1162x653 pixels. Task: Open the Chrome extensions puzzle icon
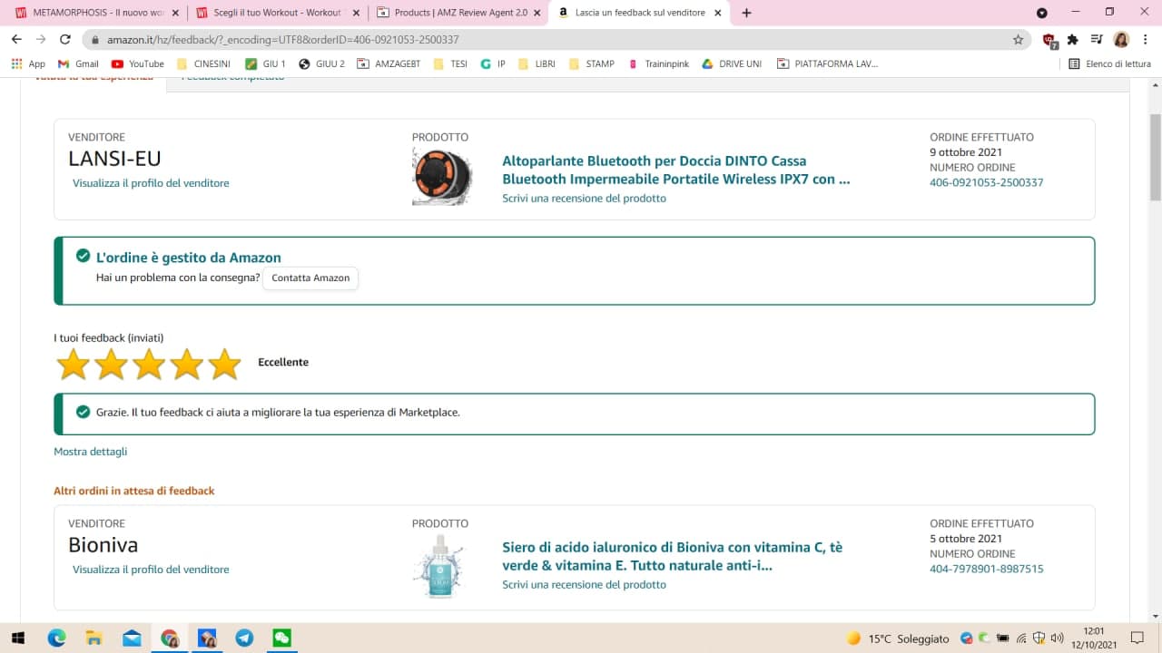click(x=1072, y=40)
